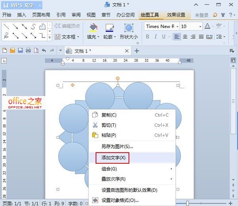The image size is (238, 206).
Task: Choose 设置对象格式(O)... entry
Action: [132, 200]
